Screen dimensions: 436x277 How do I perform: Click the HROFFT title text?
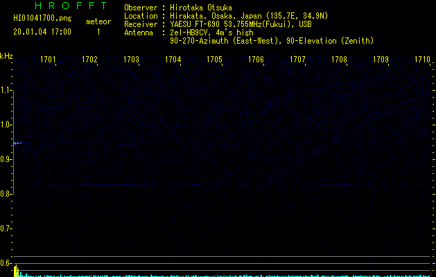[71, 6]
